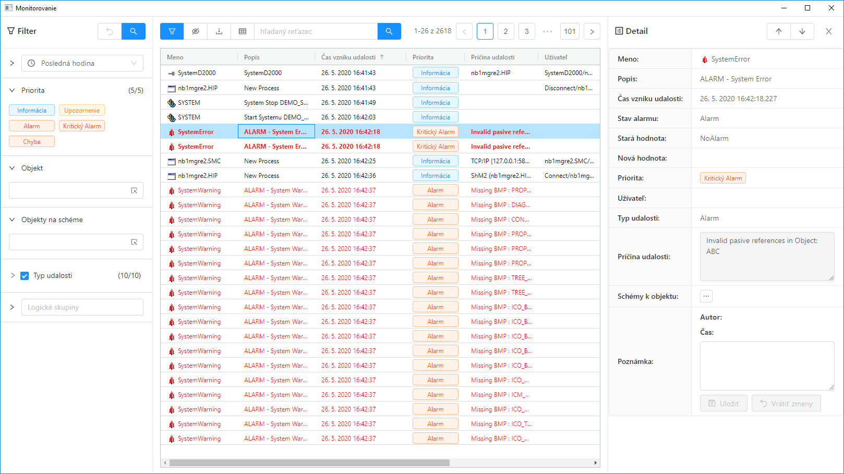Reset filter with the undo arrow button
Viewport: 844px width, 474px height.
coord(110,31)
